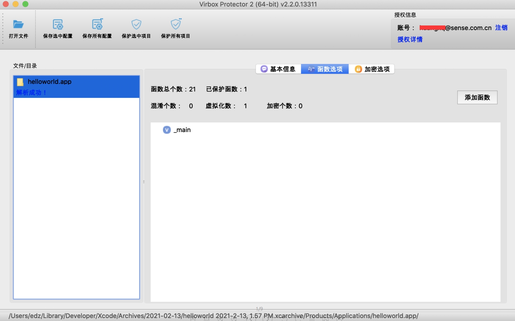Close the Virbox Protector window

coord(6,4)
